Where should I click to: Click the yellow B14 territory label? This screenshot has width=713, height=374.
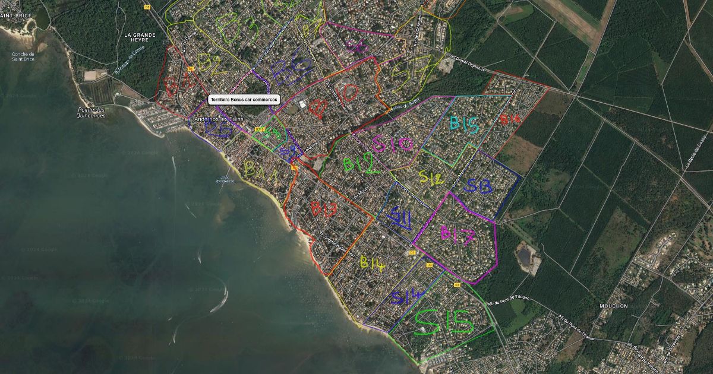[x=372, y=262]
